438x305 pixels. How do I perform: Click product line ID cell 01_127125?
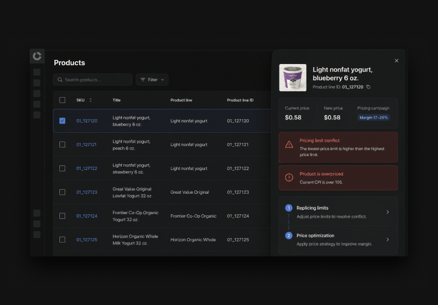[238, 240]
